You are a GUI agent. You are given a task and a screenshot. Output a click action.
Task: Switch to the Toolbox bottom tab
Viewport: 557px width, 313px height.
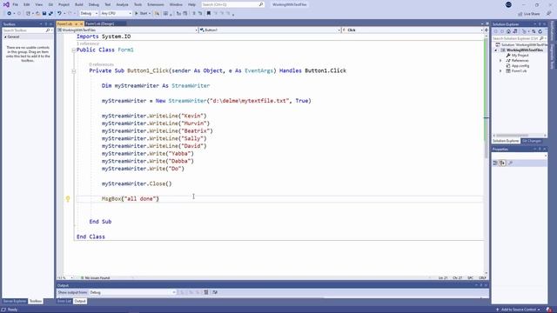point(36,301)
